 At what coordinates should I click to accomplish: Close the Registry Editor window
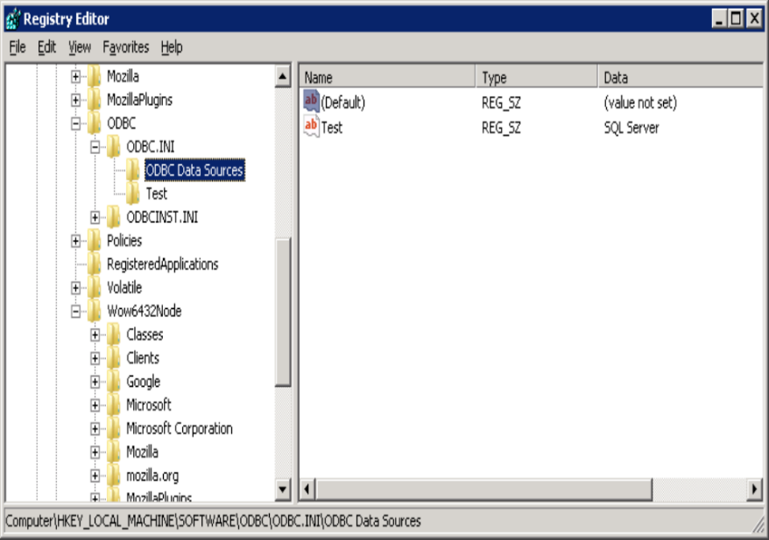pos(754,19)
